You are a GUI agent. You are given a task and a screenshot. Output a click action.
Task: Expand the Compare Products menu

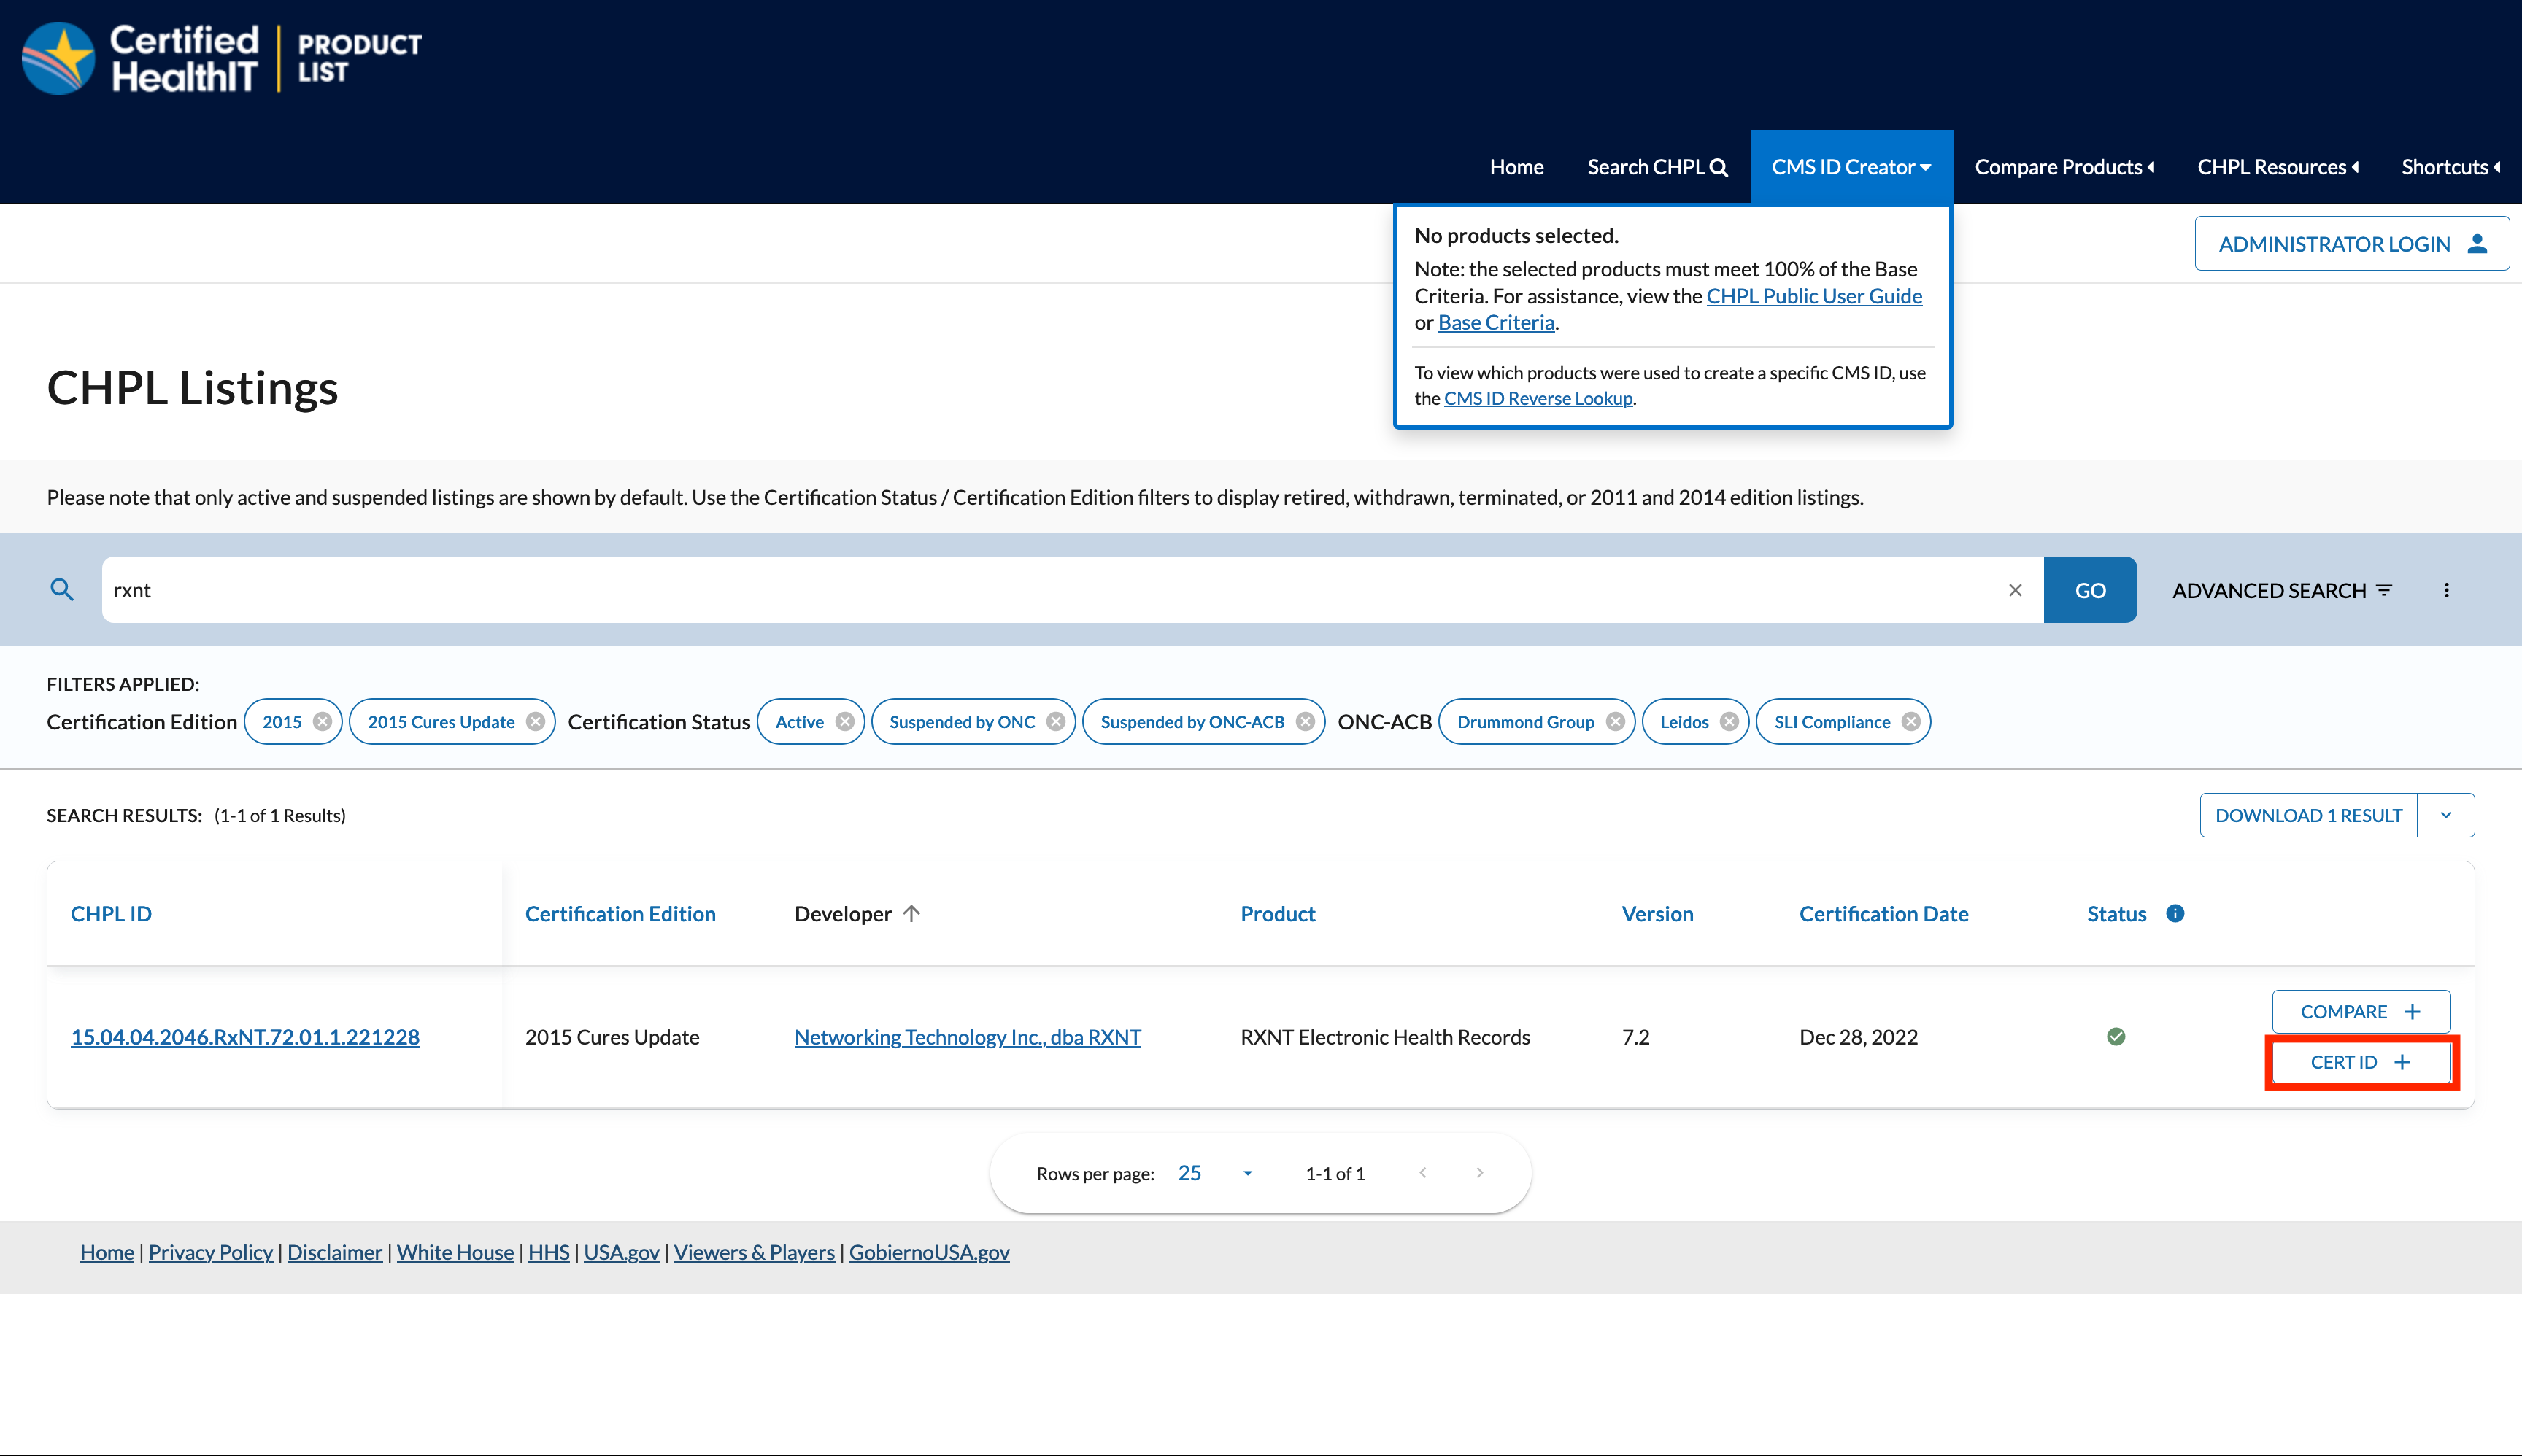(2064, 167)
